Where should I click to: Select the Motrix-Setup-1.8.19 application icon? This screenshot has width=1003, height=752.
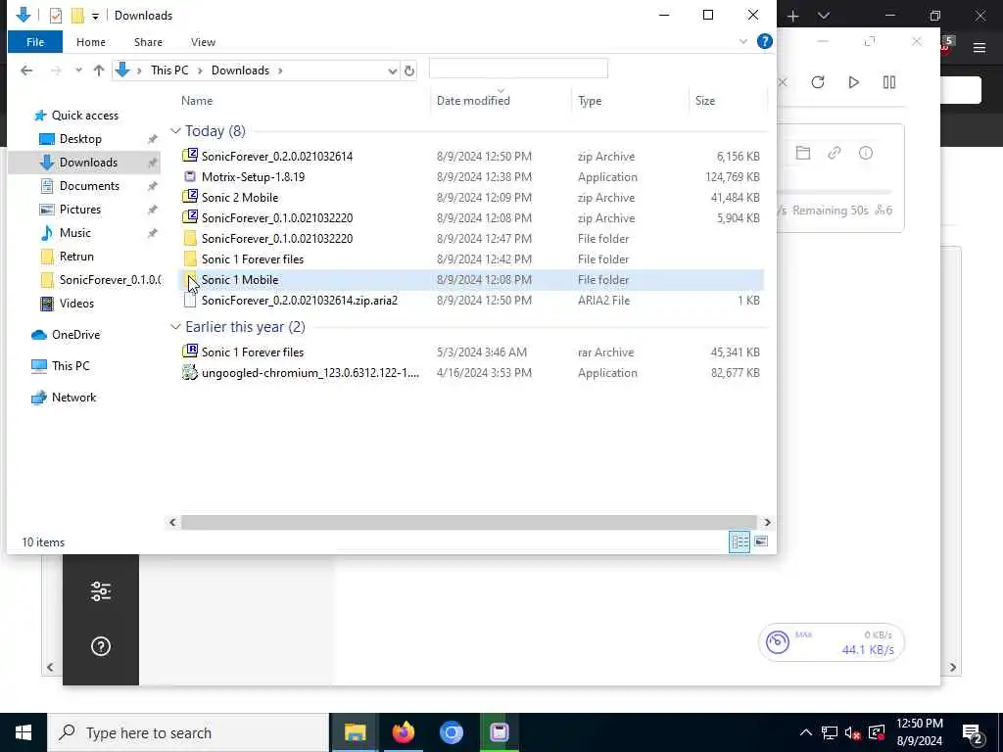(190, 176)
